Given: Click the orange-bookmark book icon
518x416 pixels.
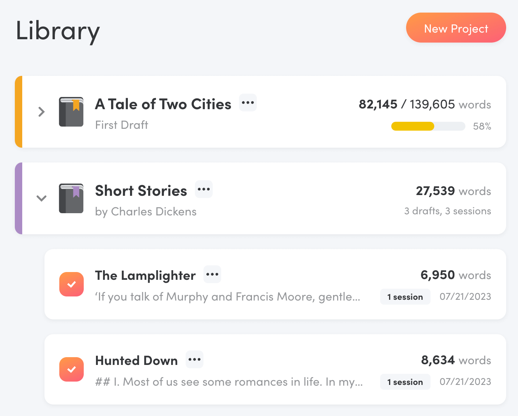Looking at the screenshot, I should point(71,112).
